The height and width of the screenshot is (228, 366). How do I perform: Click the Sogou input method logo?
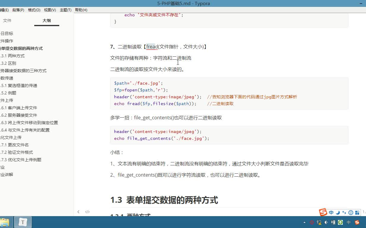click(323, 212)
